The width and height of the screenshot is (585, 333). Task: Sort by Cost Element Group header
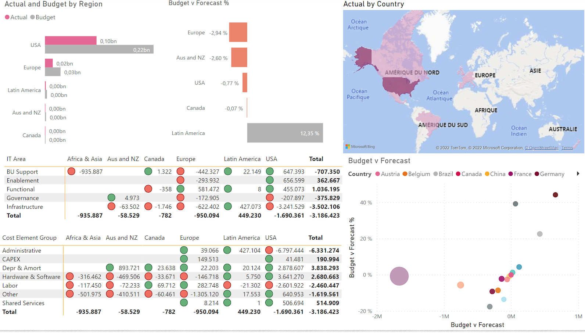[x=29, y=238]
